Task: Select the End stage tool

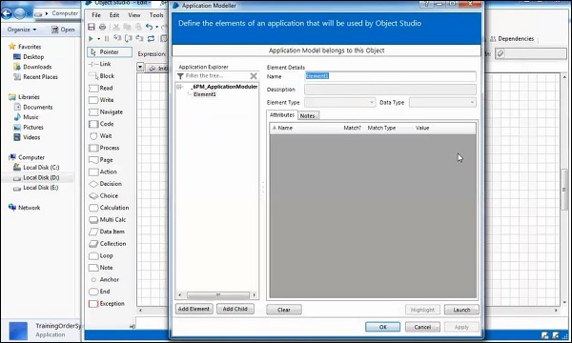Action: pyautogui.click(x=99, y=292)
